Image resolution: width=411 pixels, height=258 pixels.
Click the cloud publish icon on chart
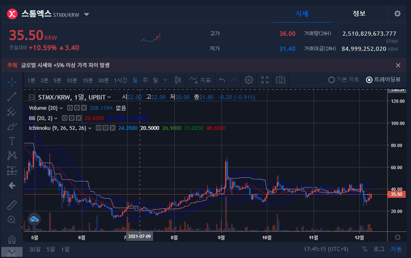[34, 219]
